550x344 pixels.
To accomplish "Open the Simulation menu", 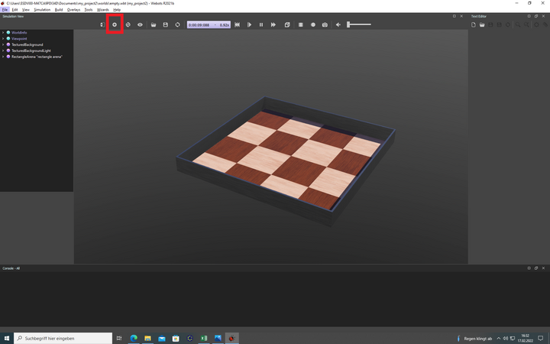I will (x=42, y=10).
